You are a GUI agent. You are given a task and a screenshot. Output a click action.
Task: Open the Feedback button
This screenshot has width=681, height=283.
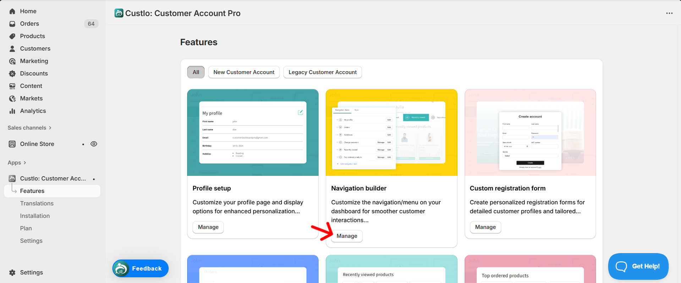pos(141,268)
